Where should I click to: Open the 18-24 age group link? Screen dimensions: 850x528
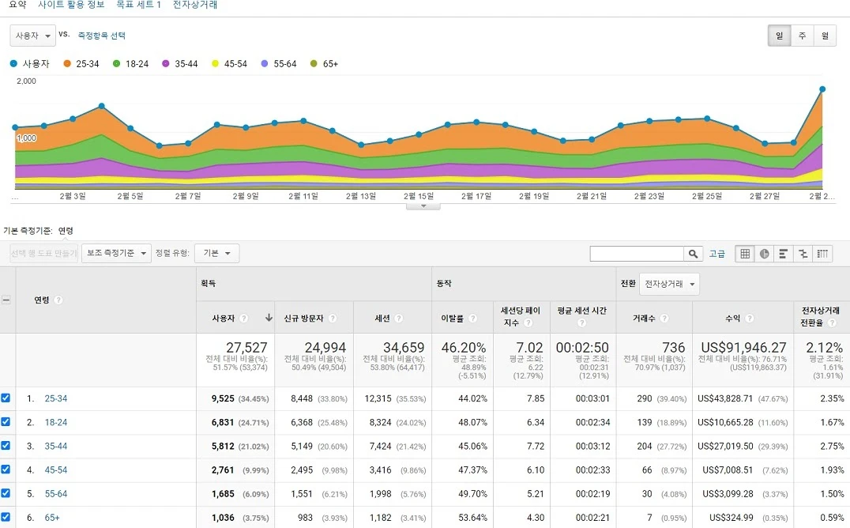(56, 422)
